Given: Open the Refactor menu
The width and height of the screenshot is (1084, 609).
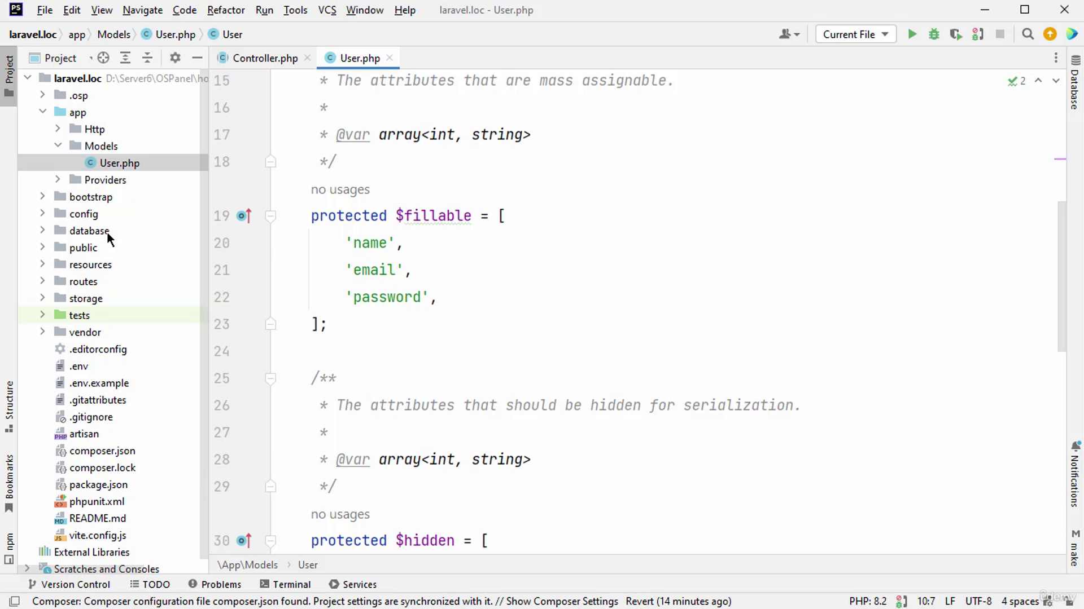Looking at the screenshot, I should point(225,10).
